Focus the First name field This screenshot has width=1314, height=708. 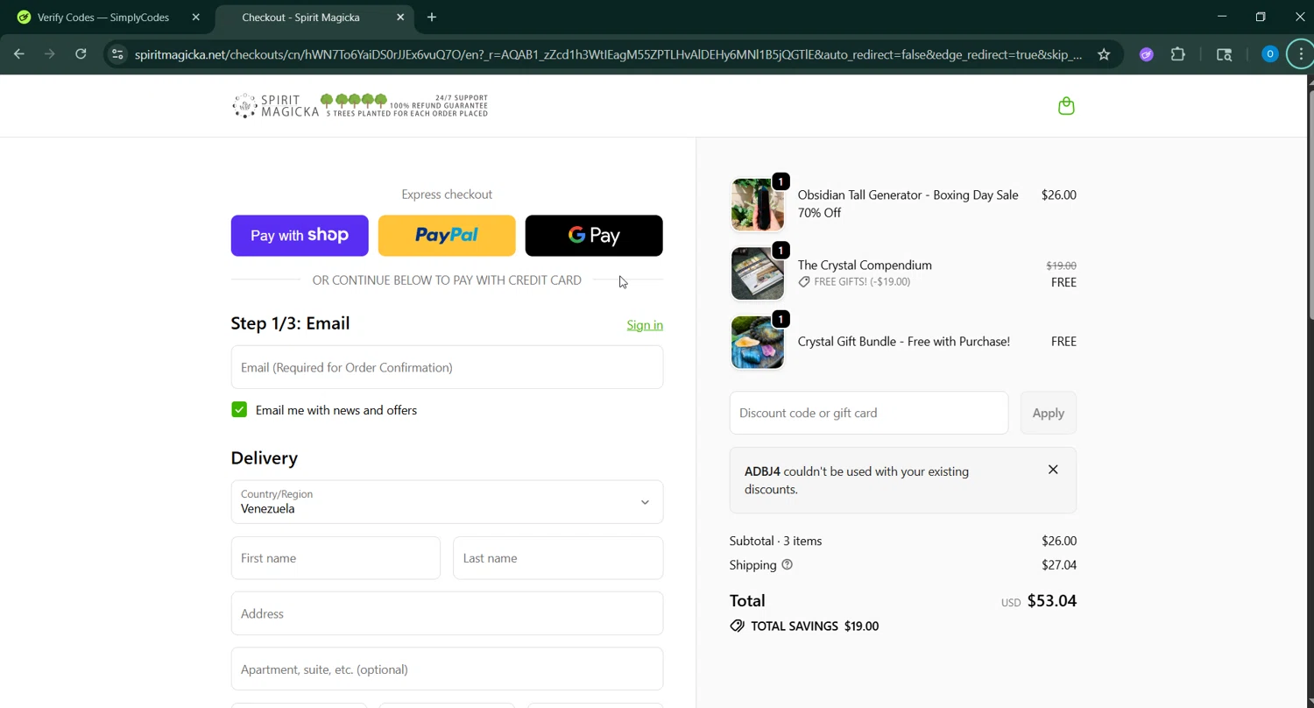[336, 558]
